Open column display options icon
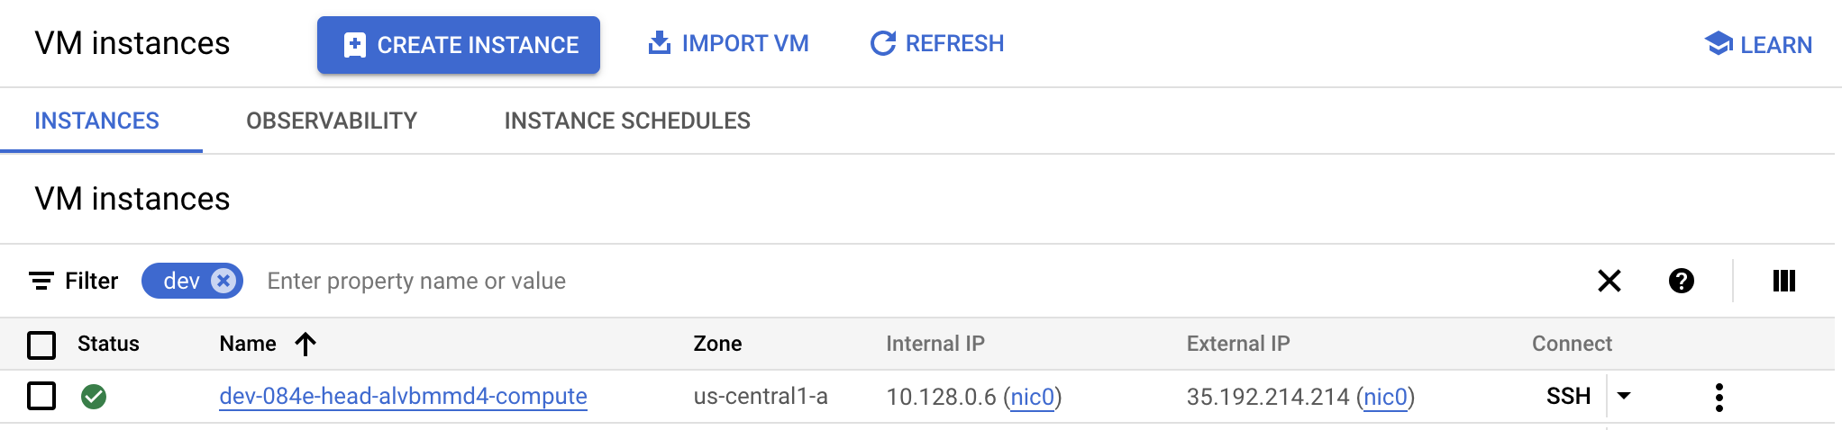Screen dimensions: 1842x430 1783,282
